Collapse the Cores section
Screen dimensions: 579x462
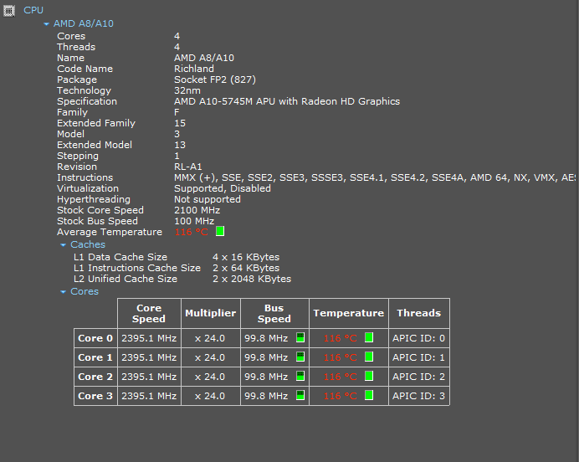click(63, 292)
